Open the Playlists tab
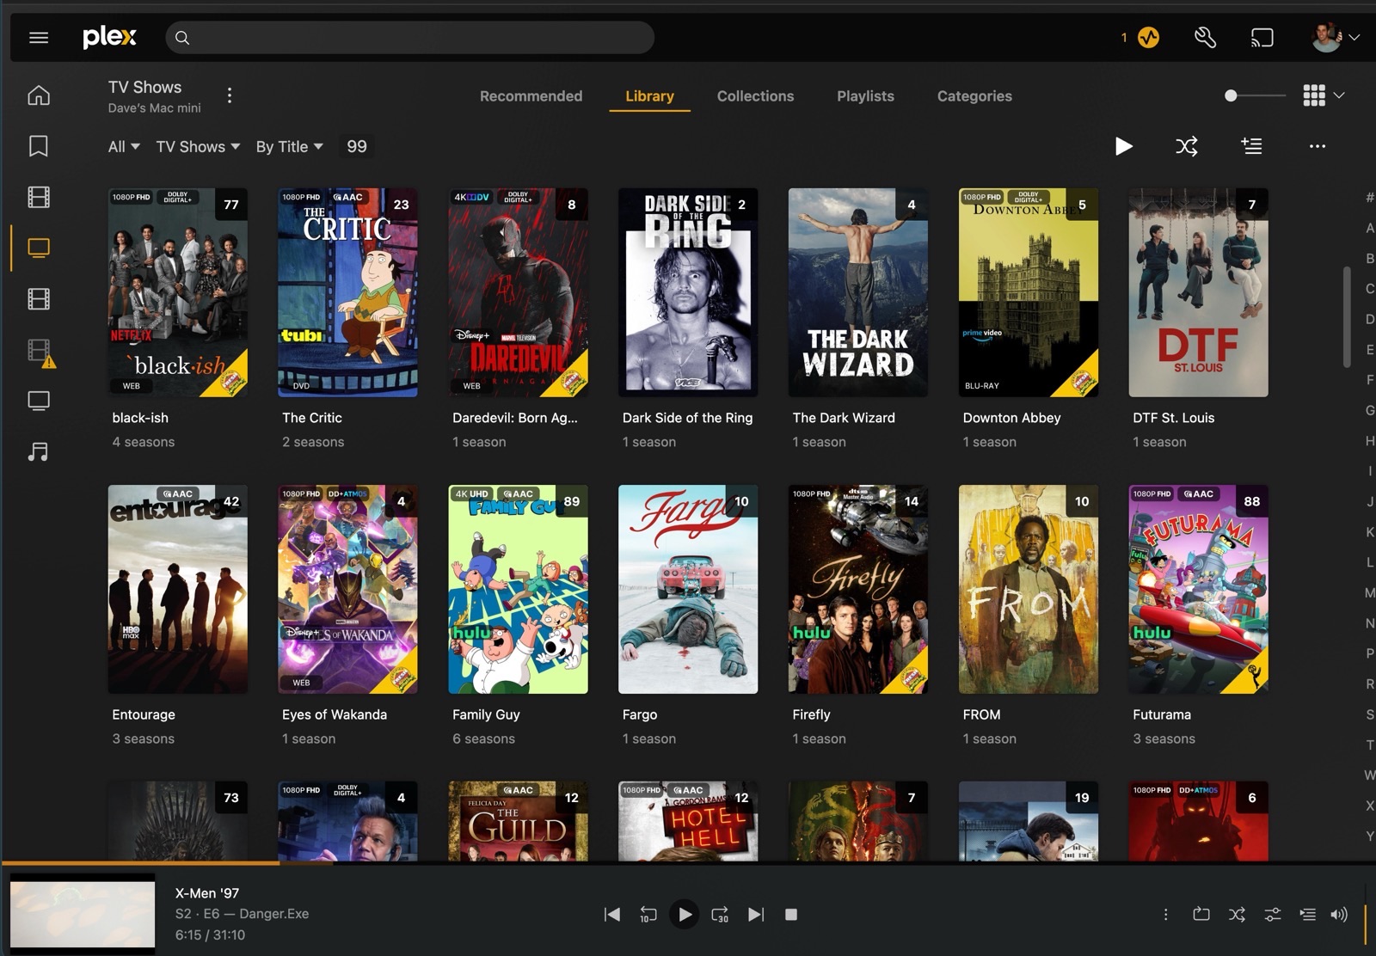Screen dimensions: 1376x956 click(865, 96)
